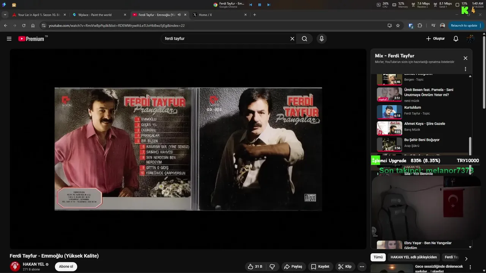Save the video with Kaydet
Screen dimensions: 486x273
click(x=320, y=267)
